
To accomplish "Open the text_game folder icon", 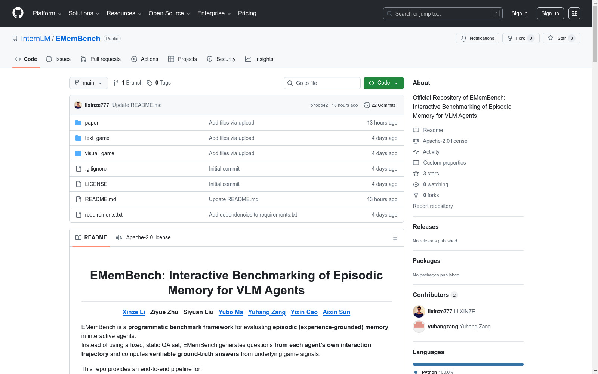I will coord(78,138).
